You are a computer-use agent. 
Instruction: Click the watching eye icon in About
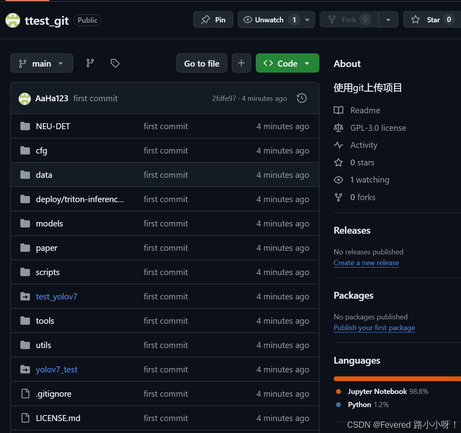coord(338,180)
